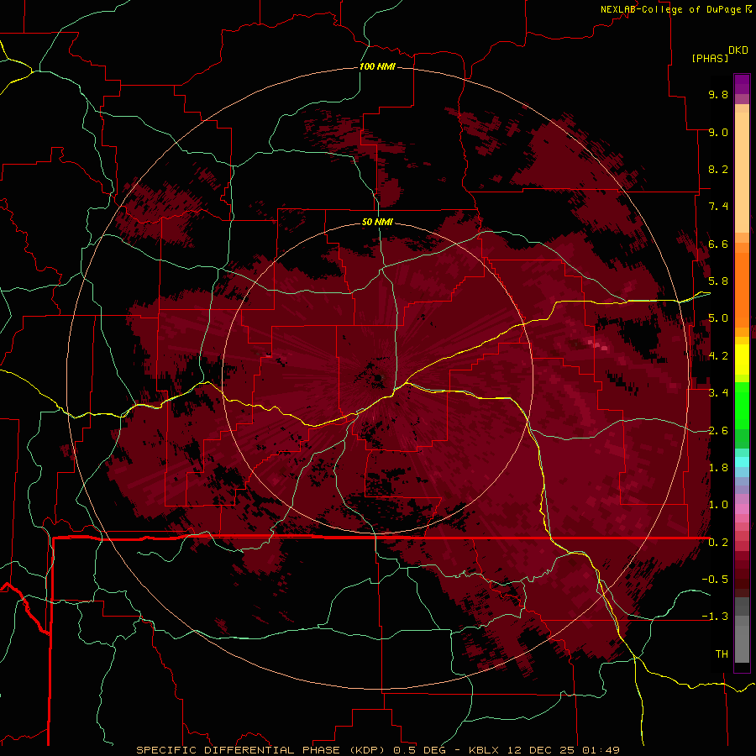Click the bright pink KDP pixels east of radar
The width and height of the screenshot is (756, 756).
pyautogui.click(x=597, y=344)
